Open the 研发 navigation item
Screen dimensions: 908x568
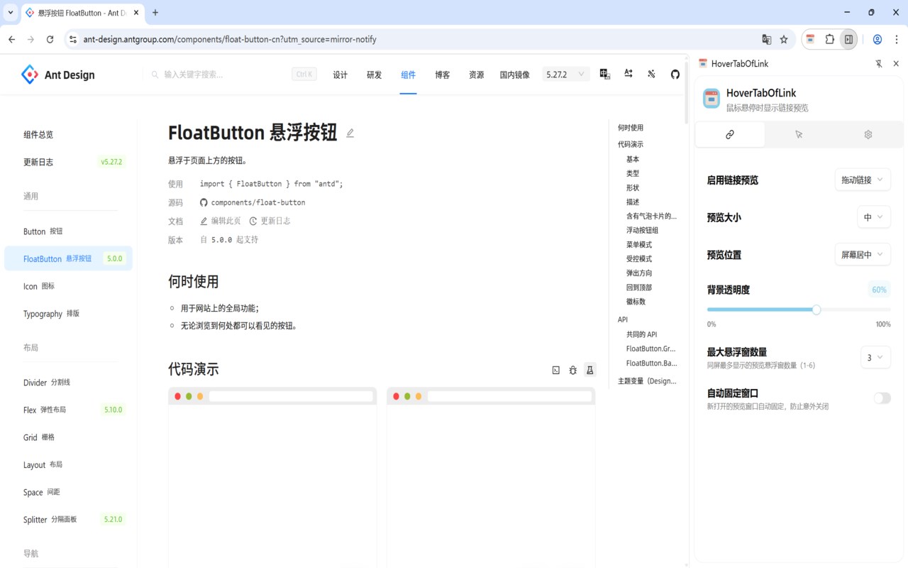375,75
